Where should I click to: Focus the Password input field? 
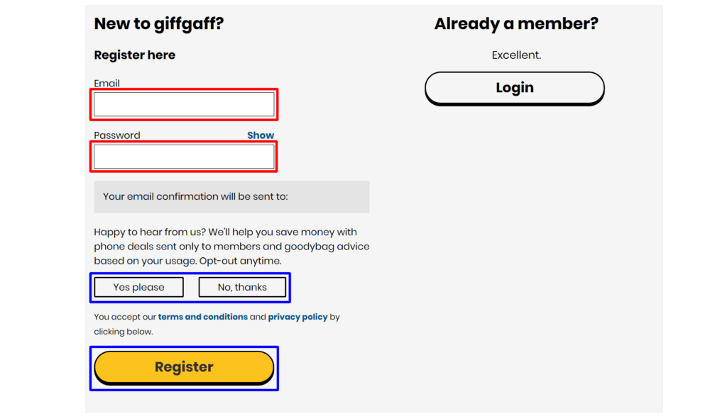[184, 157]
